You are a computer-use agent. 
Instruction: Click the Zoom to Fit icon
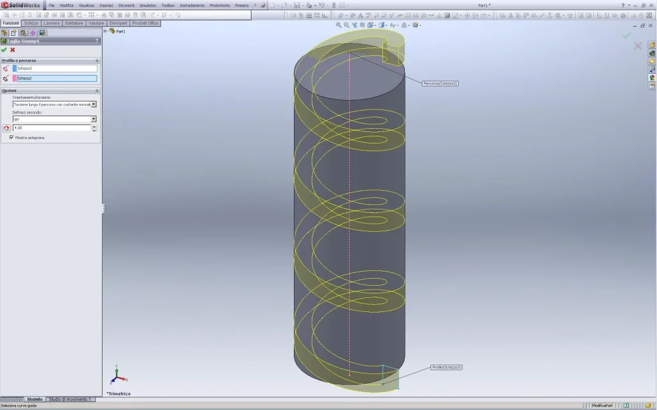(339, 25)
